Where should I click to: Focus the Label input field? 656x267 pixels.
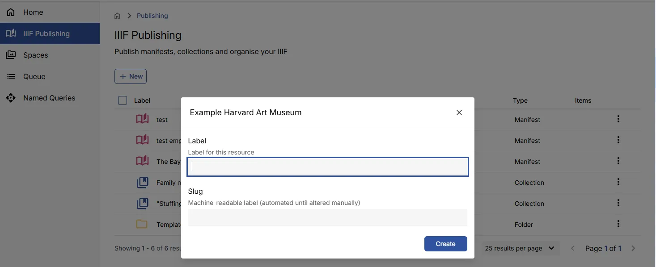pyautogui.click(x=327, y=167)
